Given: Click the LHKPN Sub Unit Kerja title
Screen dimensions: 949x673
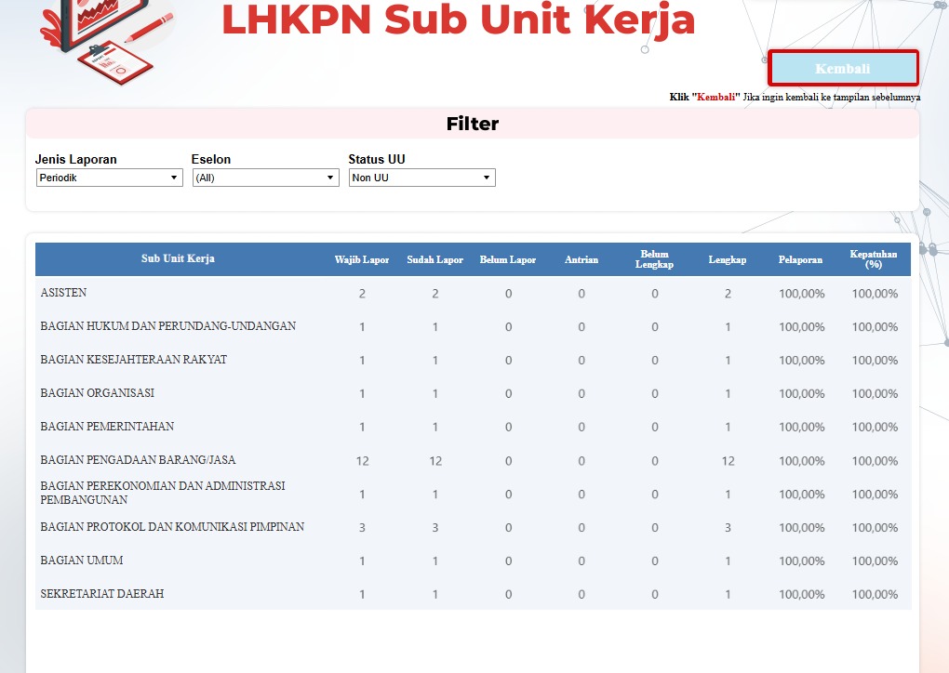Looking at the screenshot, I should 459,20.
